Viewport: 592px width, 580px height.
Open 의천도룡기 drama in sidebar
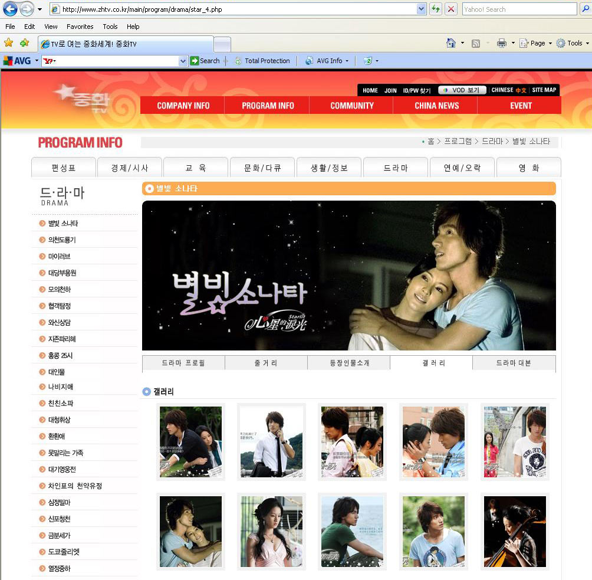pos(62,240)
